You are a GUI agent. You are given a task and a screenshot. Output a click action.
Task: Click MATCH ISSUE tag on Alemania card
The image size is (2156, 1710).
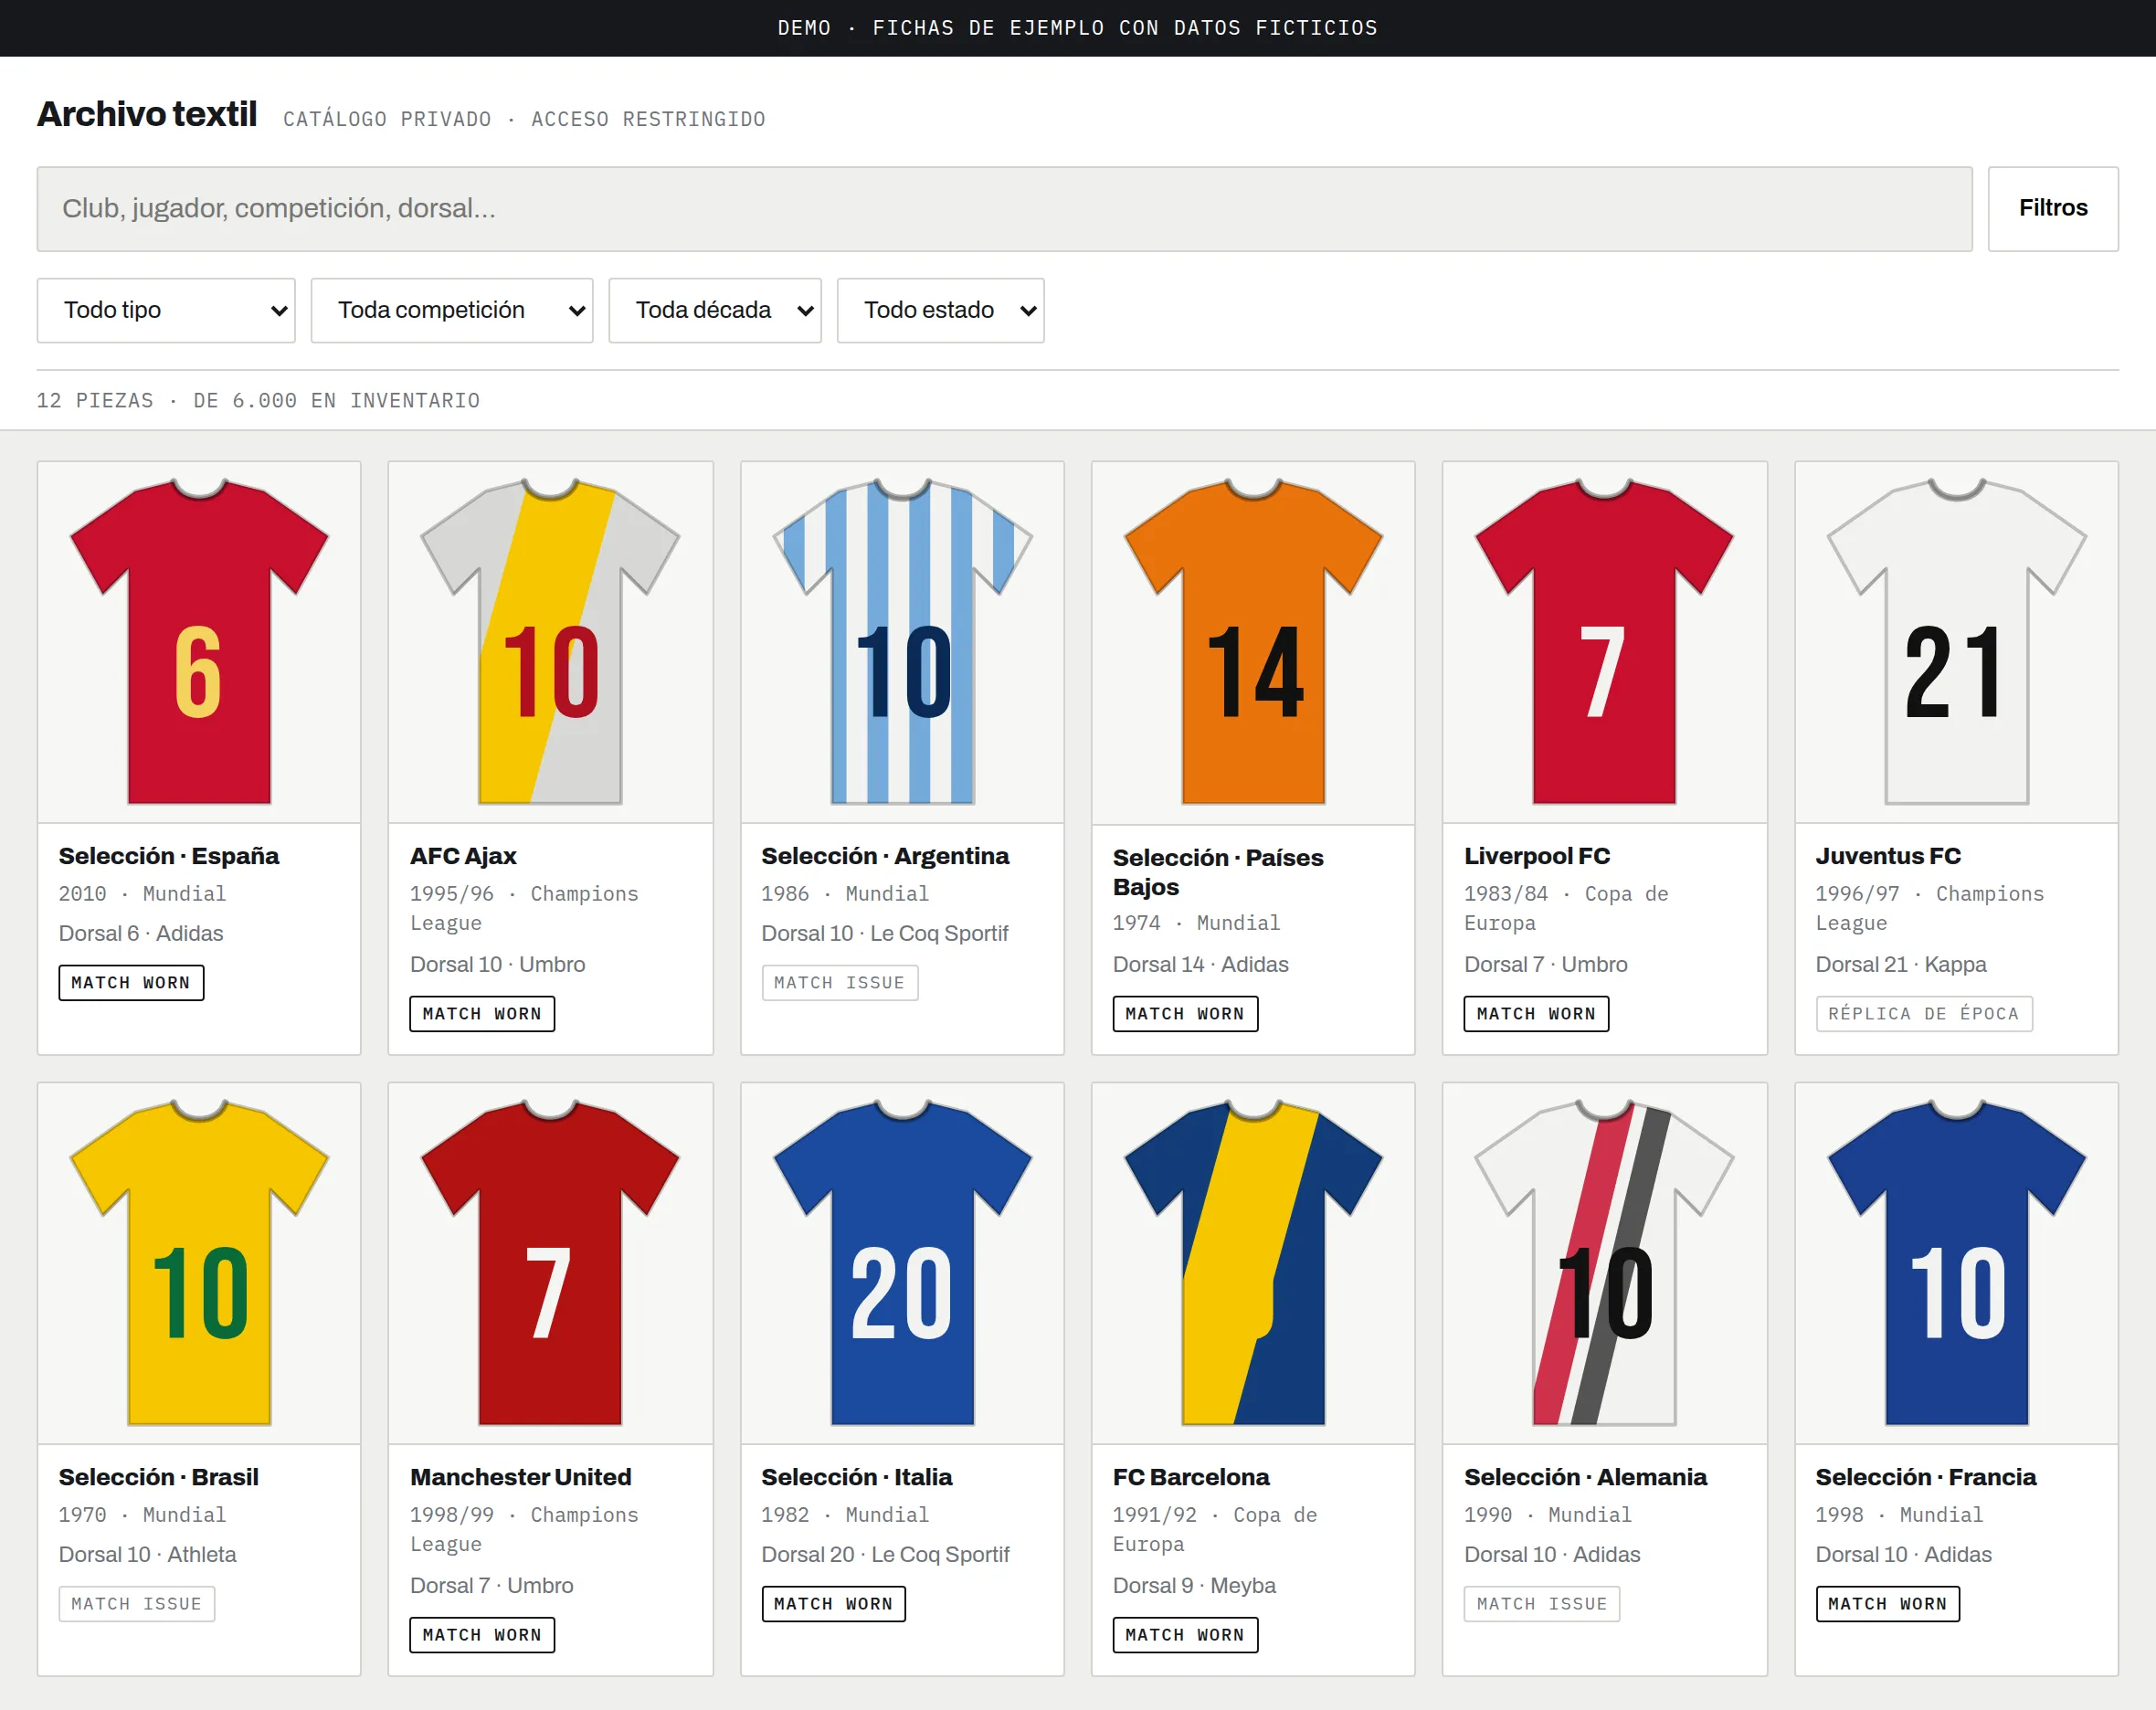[1542, 1603]
